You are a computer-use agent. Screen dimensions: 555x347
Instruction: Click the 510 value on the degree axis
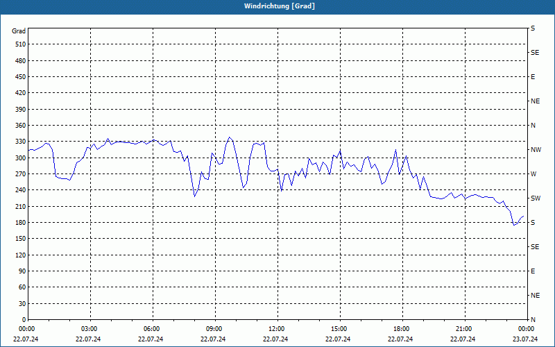tap(20, 44)
